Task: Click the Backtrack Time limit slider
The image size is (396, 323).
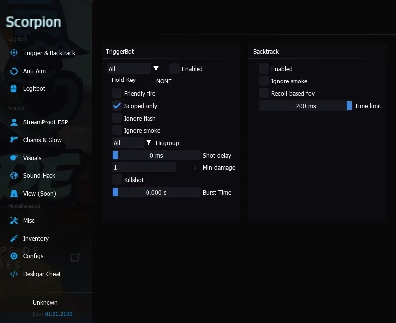Action: (x=305, y=106)
